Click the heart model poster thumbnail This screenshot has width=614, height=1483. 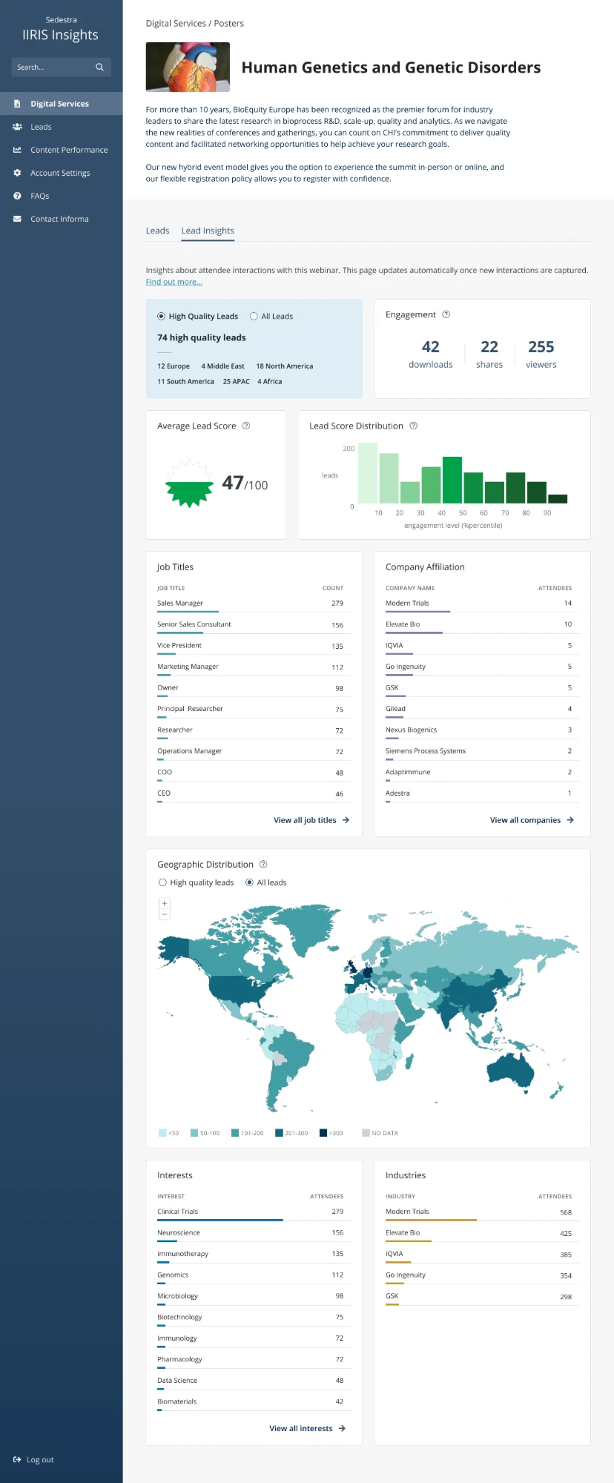pyautogui.click(x=188, y=67)
